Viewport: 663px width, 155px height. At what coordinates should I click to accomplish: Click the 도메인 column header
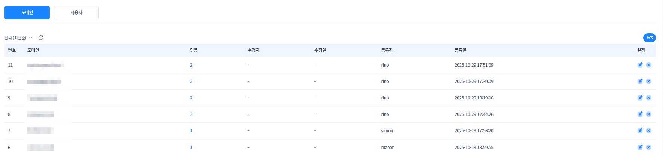pyautogui.click(x=33, y=50)
